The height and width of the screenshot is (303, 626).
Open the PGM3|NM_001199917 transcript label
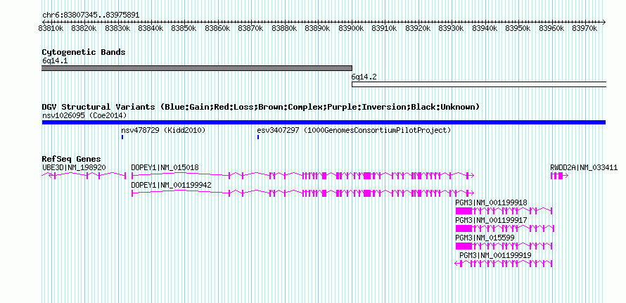pyautogui.click(x=491, y=220)
